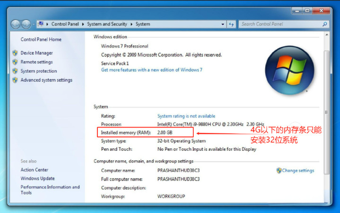This screenshot has width=340, height=213.
Task: Click the shield icon beside Remote settings
Action: [x=15, y=62]
